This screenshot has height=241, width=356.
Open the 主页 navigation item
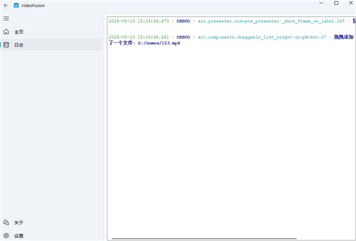pyautogui.click(x=19, y=31)
